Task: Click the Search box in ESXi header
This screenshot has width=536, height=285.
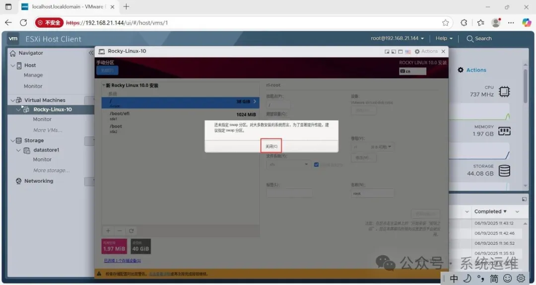Action: [x=479, y=39]
